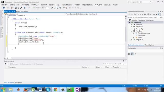164x92 pixels.
Task: Switch to the Resultados tab
Action: point(18,83)
